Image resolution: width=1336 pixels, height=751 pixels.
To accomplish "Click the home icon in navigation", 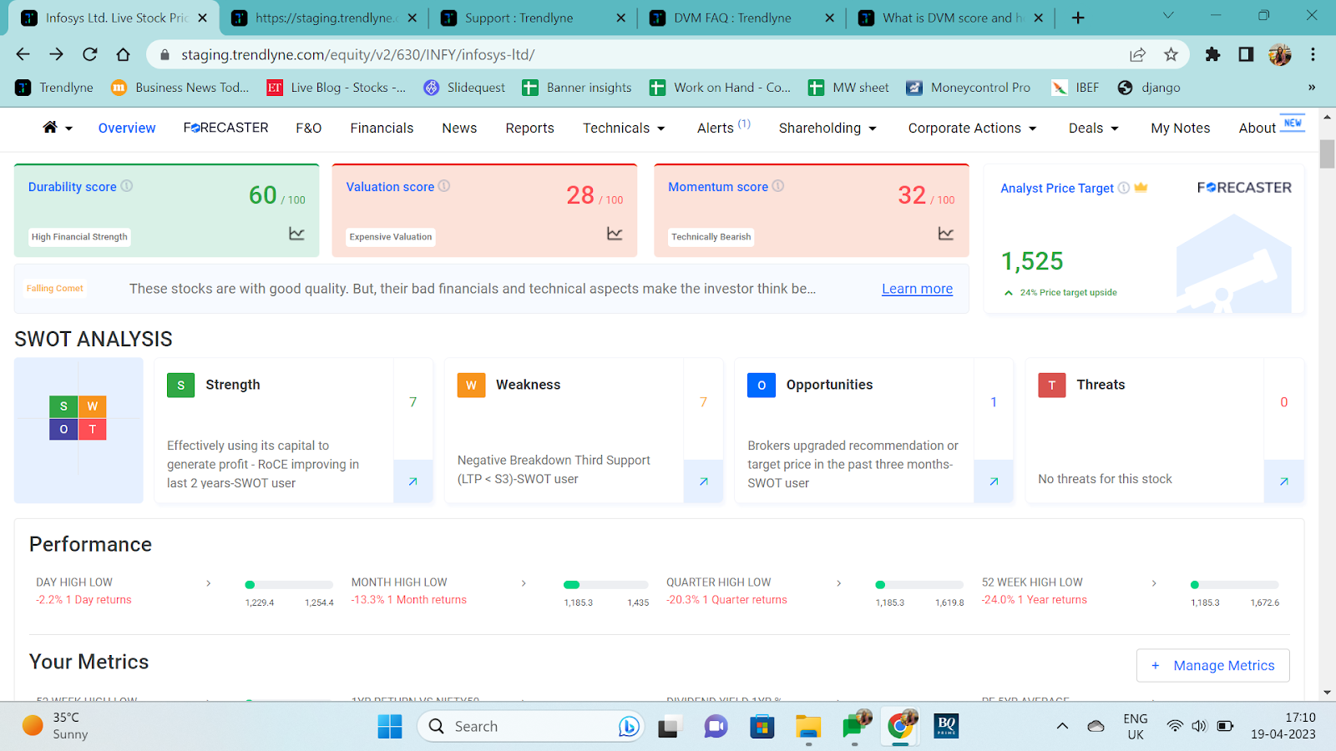I will 50,127.
